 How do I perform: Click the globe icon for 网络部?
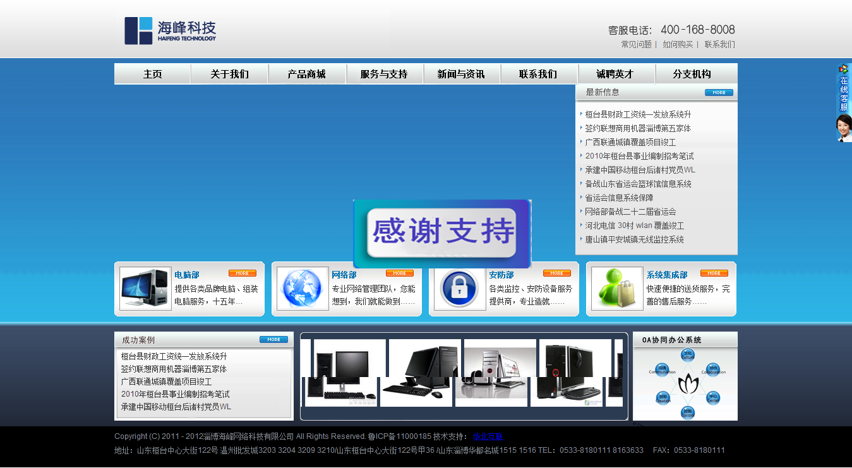[303, 289]
